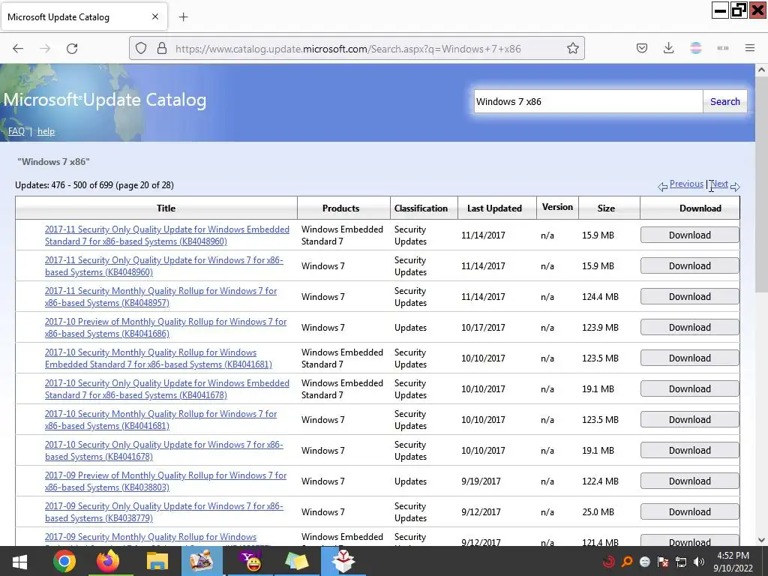Download the KB4038803 Preview rollup

coord(690,481)
